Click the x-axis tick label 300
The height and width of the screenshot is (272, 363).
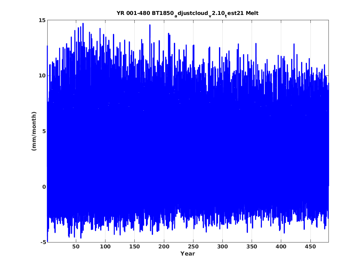pyautogui.click(x=222, y=247)
